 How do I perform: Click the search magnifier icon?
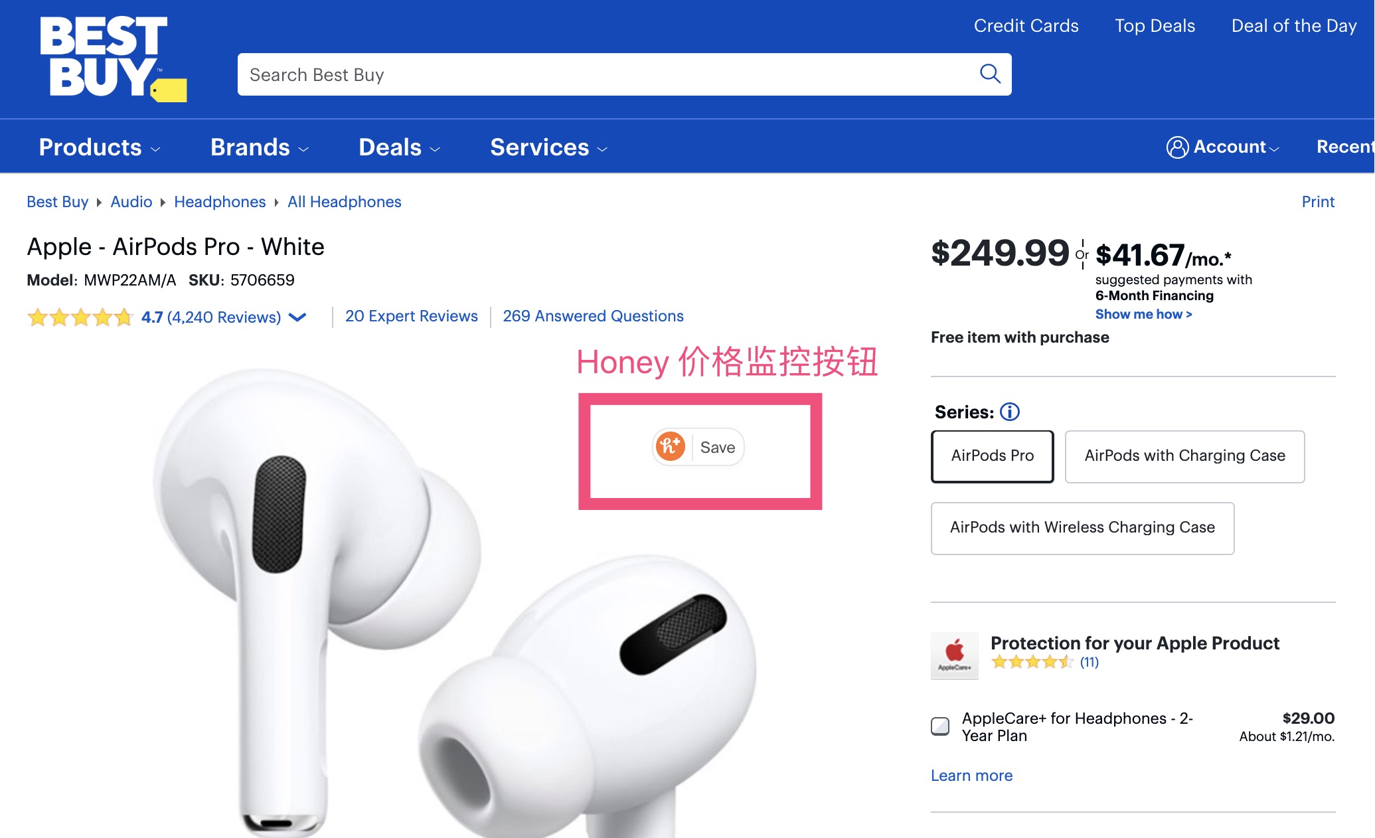[990, 74]
